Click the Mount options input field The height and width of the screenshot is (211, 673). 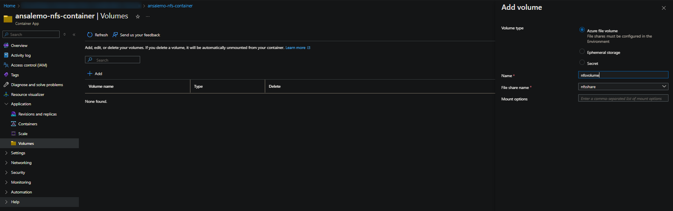pyautogui.click(x=623, y=98)
